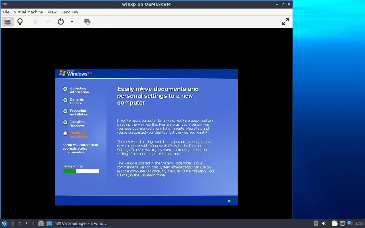Click the Saving settings progress bar
Screen dimensions: 365x228
(81, 171)
